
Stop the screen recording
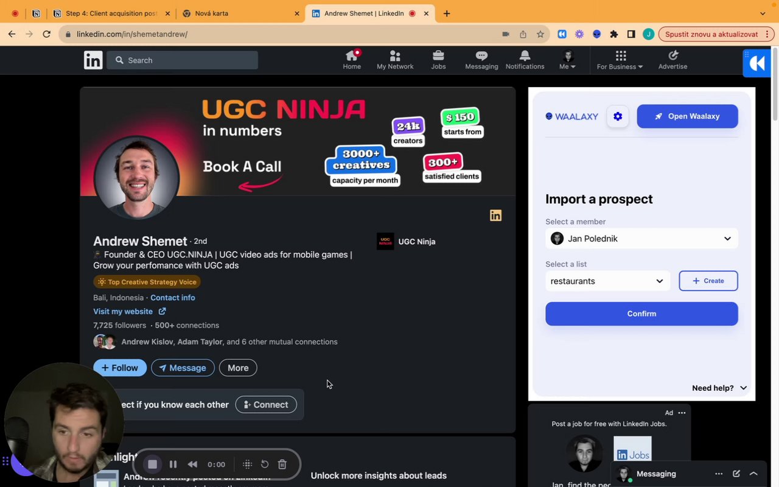click(x=153, y=464)
